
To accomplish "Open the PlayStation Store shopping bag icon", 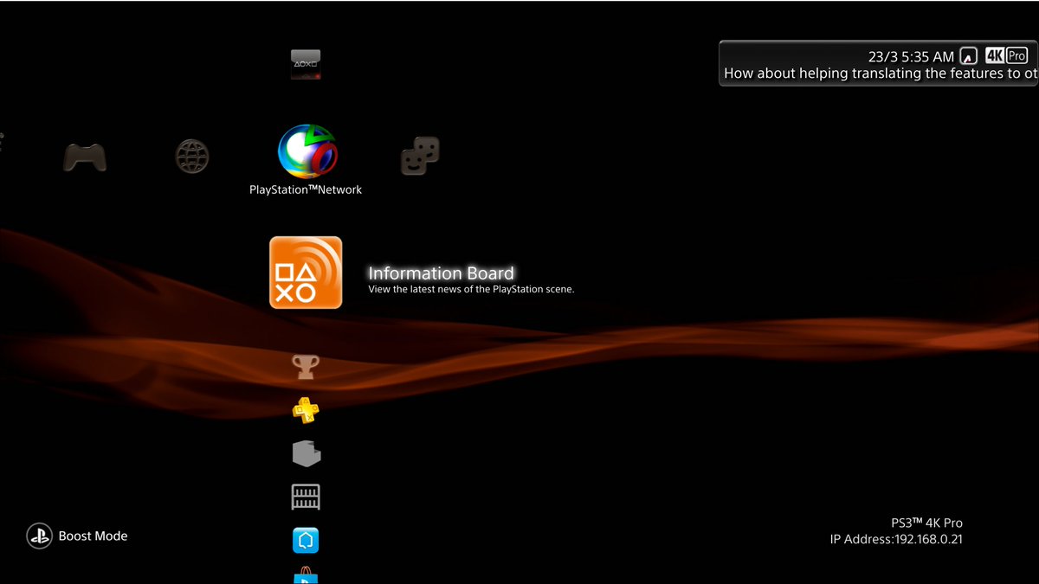I will click(306, 575).
